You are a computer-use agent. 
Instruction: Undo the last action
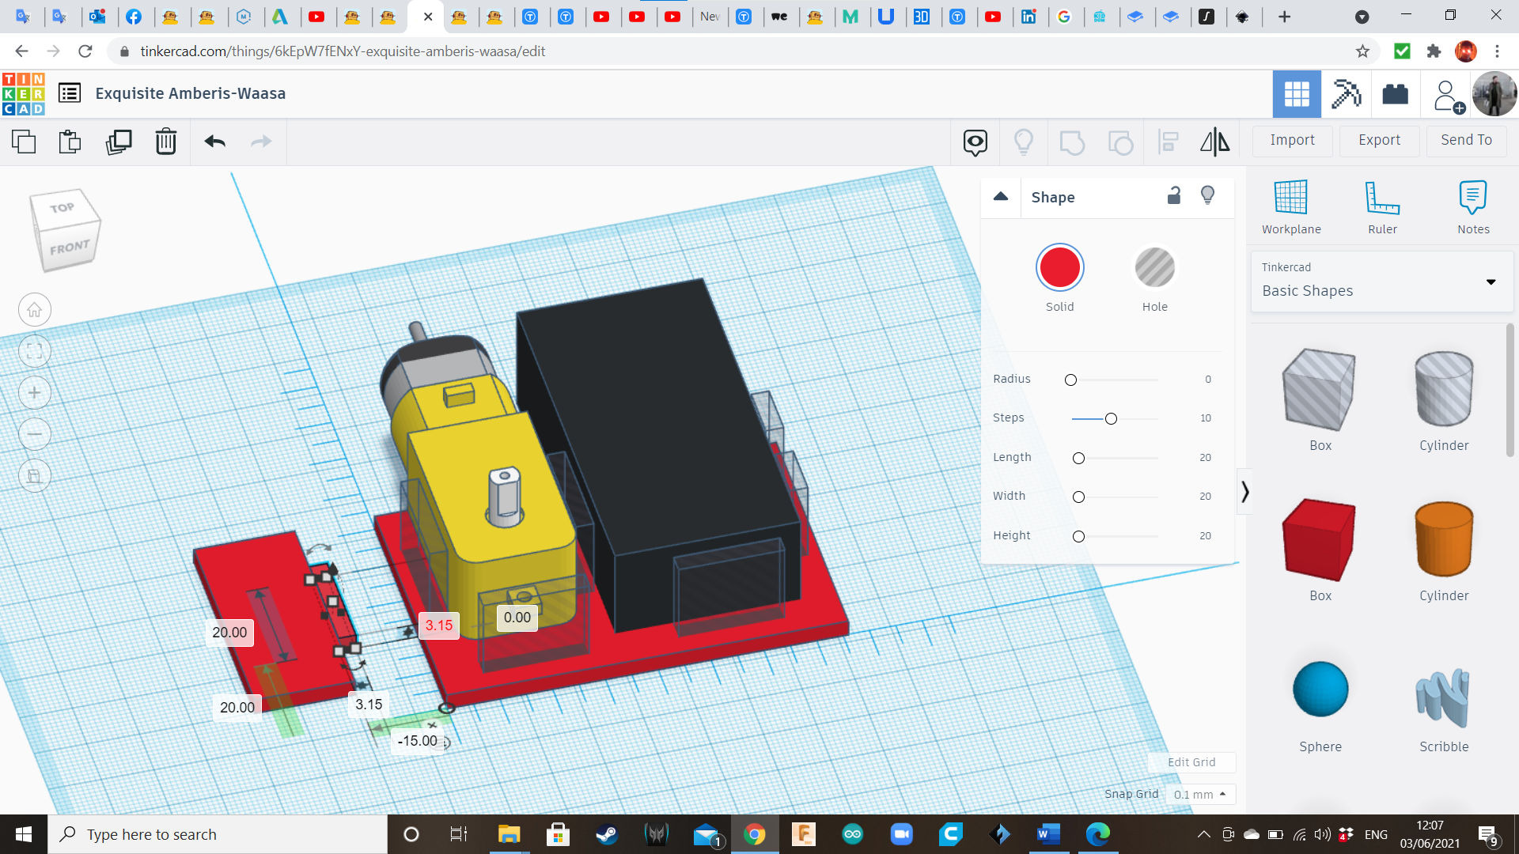213,142
